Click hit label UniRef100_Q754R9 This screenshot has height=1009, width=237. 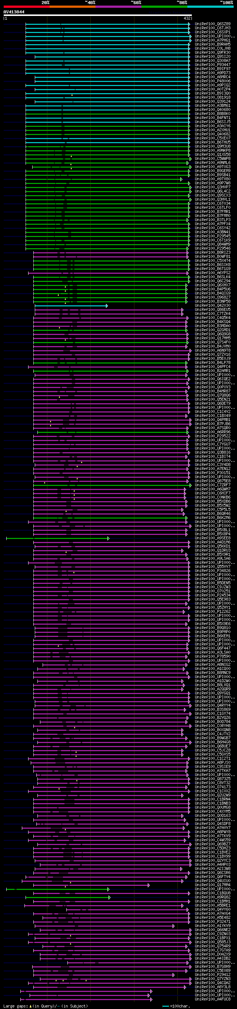pos(213,946)
